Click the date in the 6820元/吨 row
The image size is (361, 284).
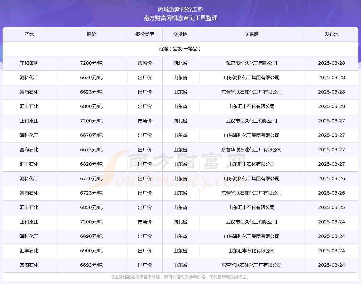click(331, 164)
